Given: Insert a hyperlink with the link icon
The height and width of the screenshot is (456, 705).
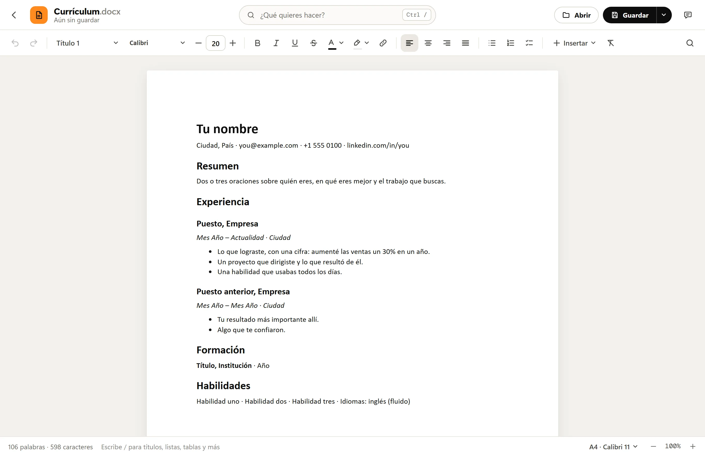Looking at the screenshot, I should point(383,43).
